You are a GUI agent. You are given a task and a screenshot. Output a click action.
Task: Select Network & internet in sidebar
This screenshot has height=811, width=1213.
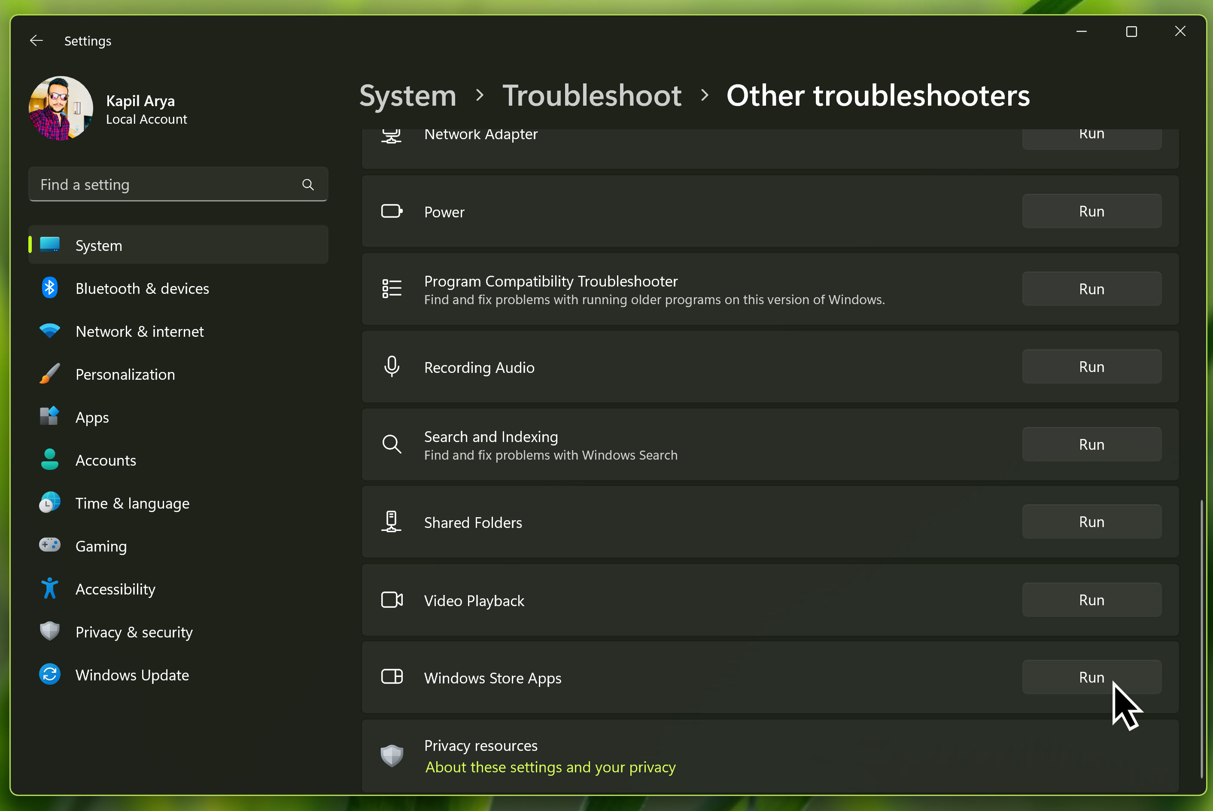[140, 331]
